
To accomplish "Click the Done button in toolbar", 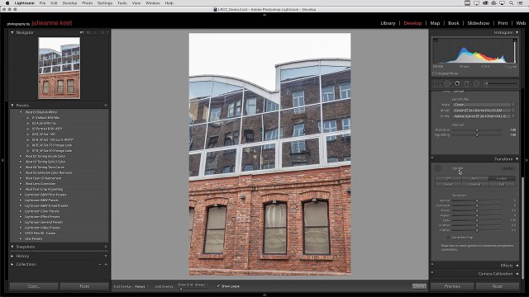I will point(419,286).
